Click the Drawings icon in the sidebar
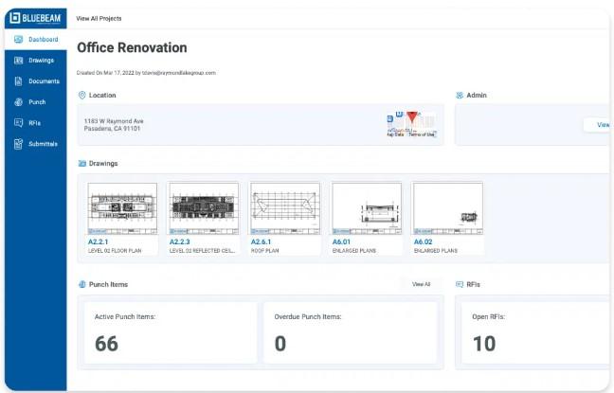 click(x=18, y=61)
